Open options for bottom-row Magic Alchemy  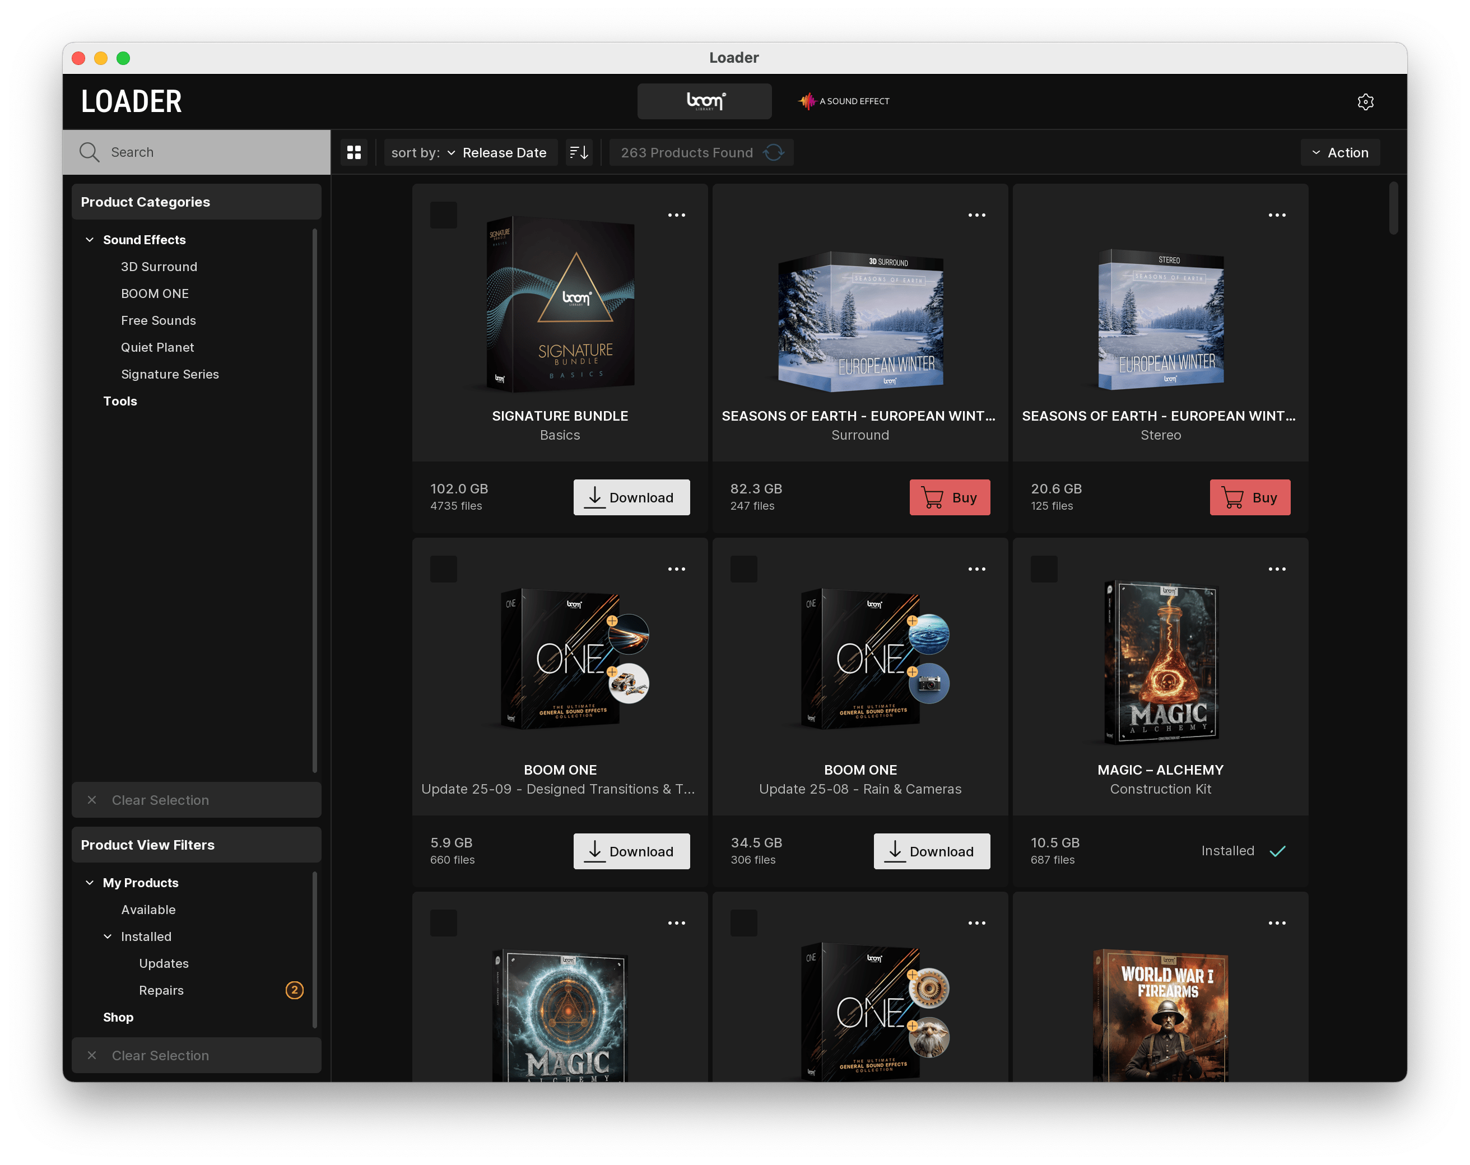pyautogui.click(x=676, y=922)
